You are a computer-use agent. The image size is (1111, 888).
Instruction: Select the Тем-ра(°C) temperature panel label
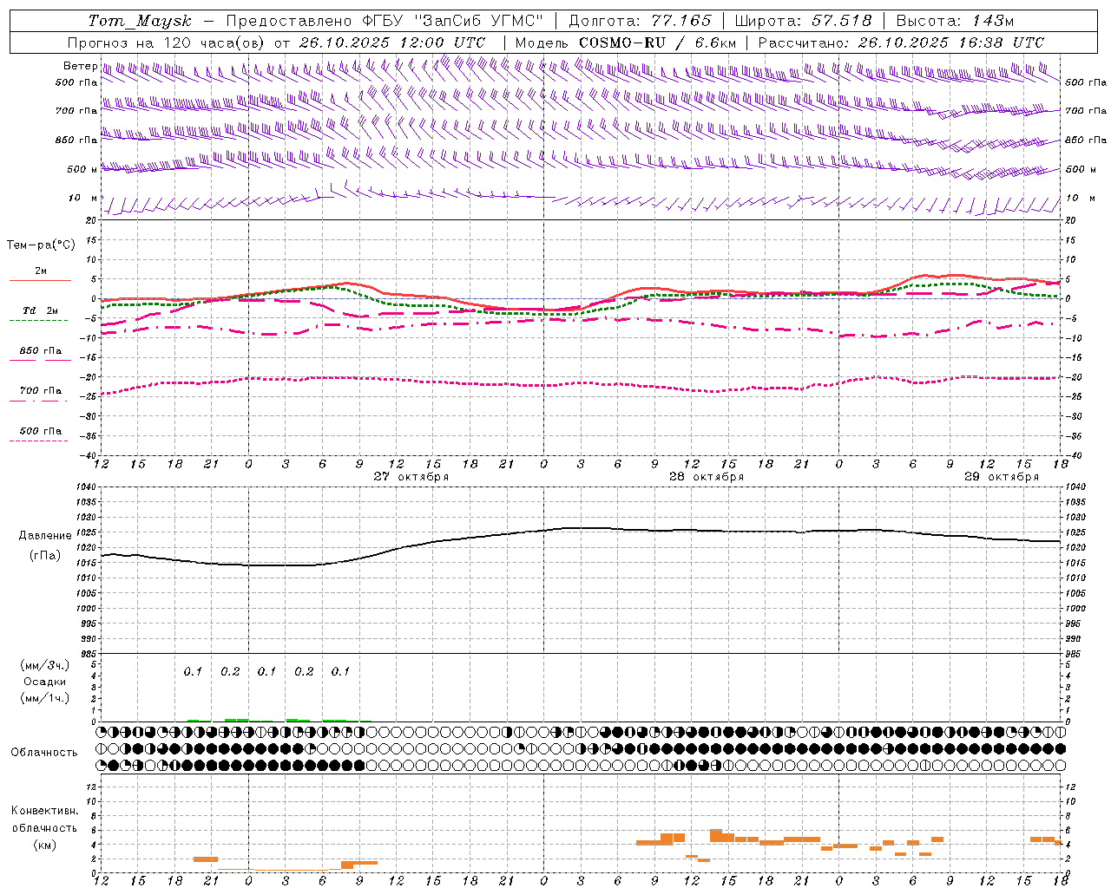click(41, 245)
